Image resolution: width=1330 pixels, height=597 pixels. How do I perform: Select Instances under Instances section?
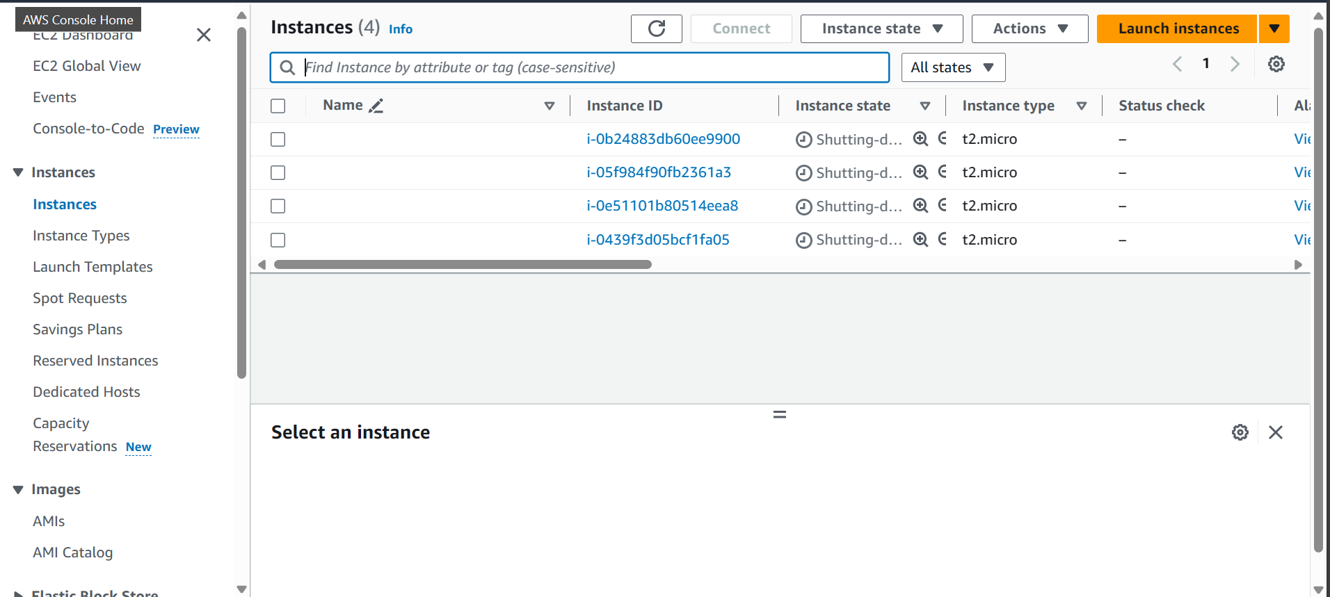pyautogui.click(x=65, y=204)
